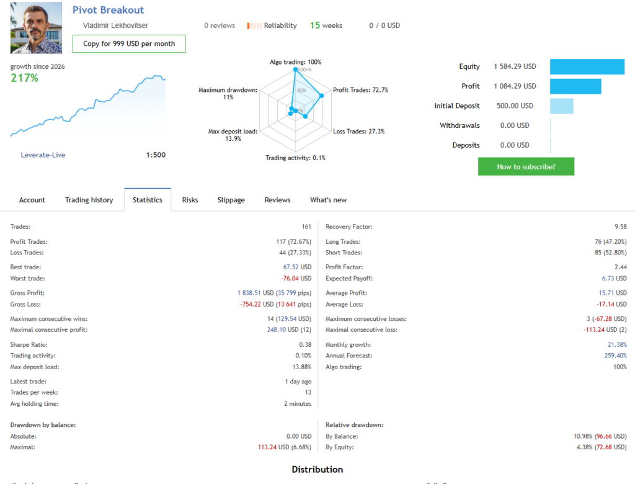Click the How to subscribe? button
This screenshot has height=484, width=635.
click(526, 166)
